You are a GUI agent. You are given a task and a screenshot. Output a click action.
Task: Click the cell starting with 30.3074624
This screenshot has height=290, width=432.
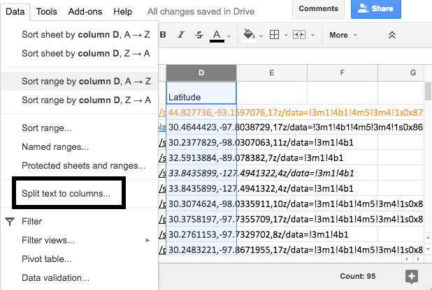201,204
